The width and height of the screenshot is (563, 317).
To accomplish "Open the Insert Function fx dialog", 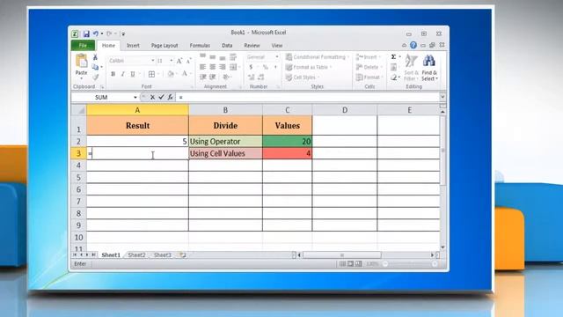I will point(170,97).
